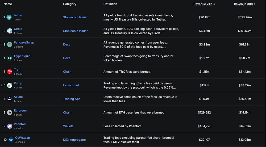
Task: Select Tron's $1.25m 24h revenue
Action: tap(204, 72)
